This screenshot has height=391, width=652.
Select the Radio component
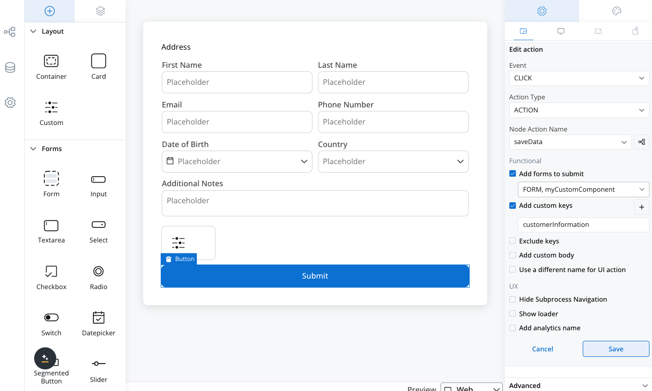pos(98,278)
